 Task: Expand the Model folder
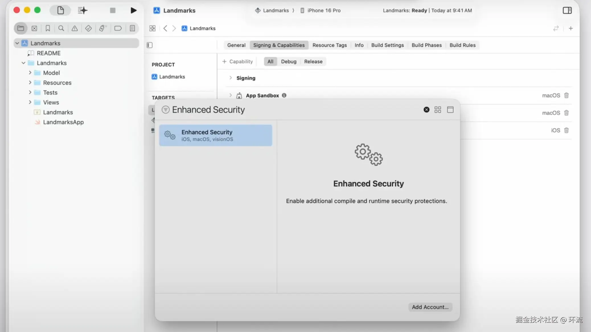[30, 73]
